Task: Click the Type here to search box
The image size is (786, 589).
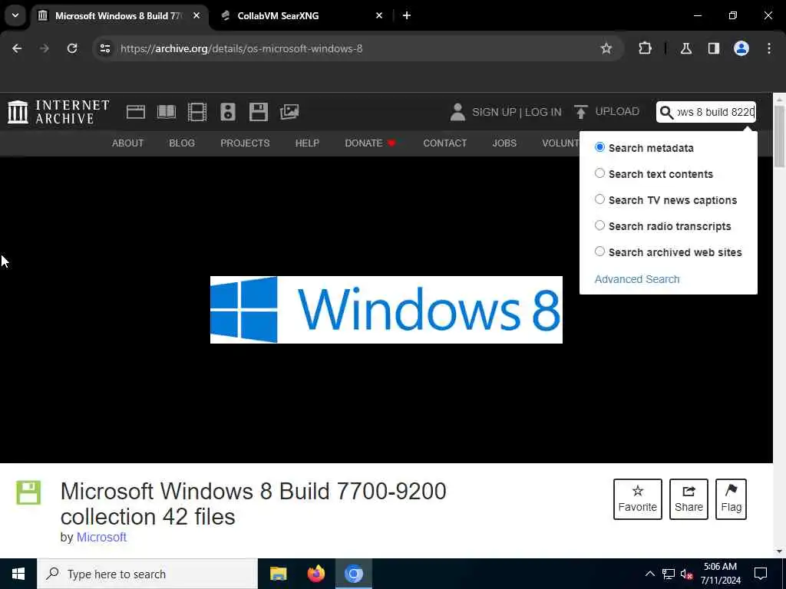Action: pyautogui.click(x=147, y=574)
